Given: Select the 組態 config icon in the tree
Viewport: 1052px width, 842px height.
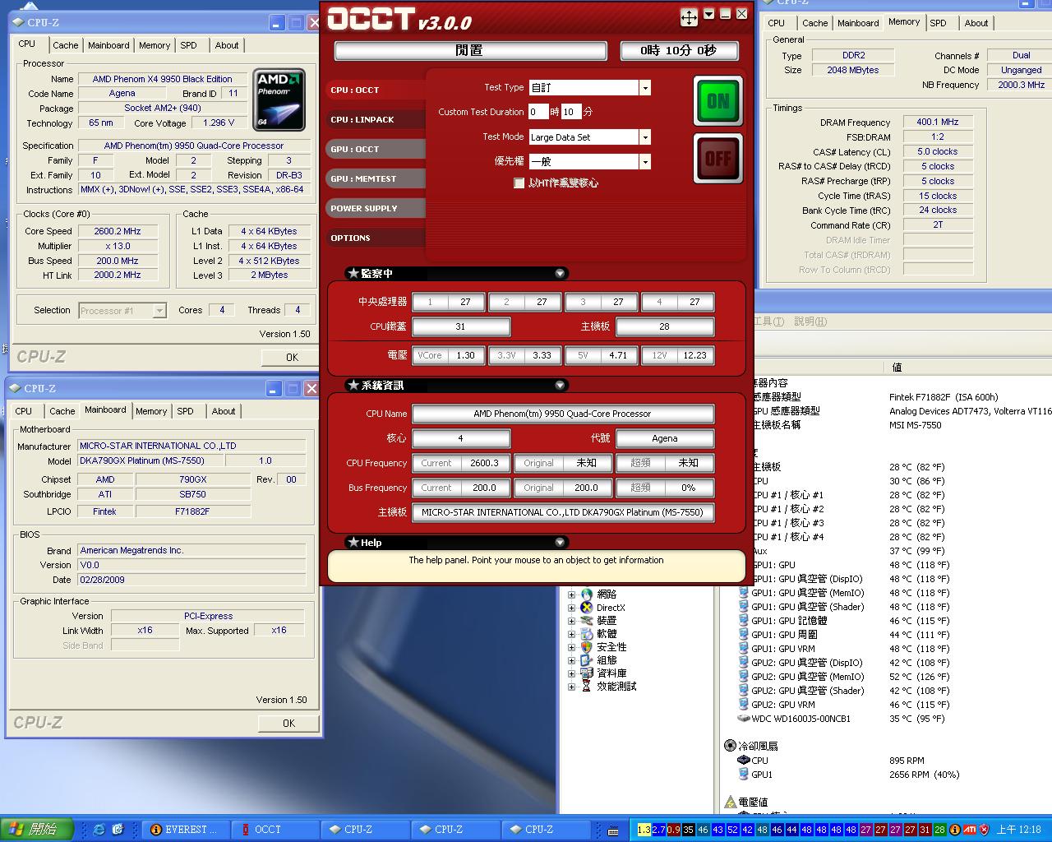Looking at the screenshot, I should pyautogui.click(x=587, y=660).
